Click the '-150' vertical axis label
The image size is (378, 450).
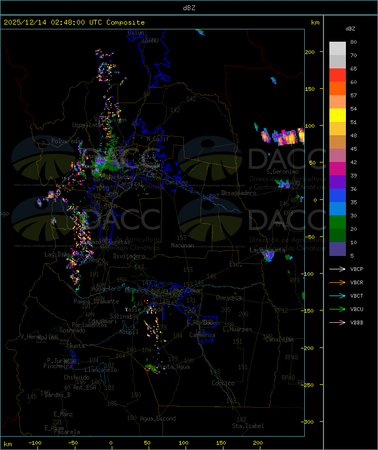[308, 311]
